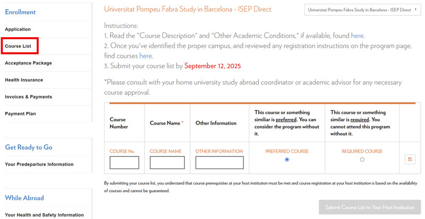The height and width of the screenshot is (219, 425).
Task: Click the Other Information input field
Action: click(x=219, y=162)
